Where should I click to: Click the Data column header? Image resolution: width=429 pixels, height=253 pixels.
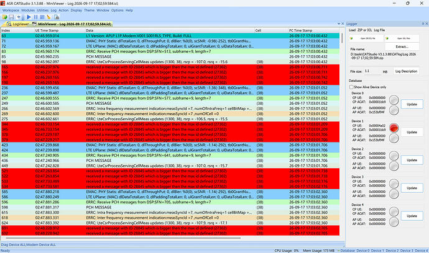170,30
